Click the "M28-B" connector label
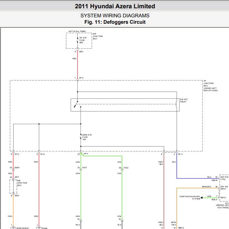This screenshot has height=229, width=229. [x=215, y=180]
